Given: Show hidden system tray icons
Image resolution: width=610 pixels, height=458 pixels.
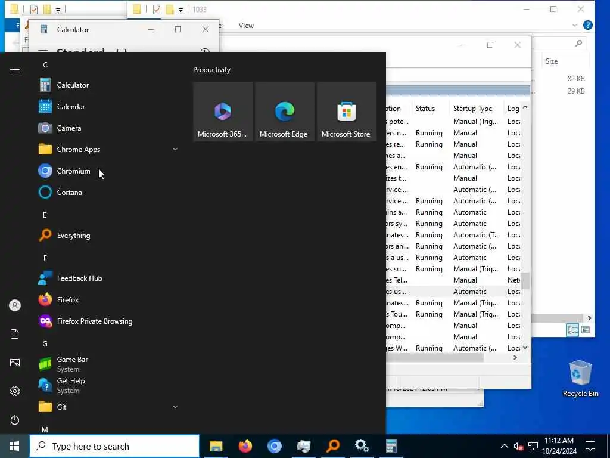Looking at the screenshot, I should (x=504, y=446).
